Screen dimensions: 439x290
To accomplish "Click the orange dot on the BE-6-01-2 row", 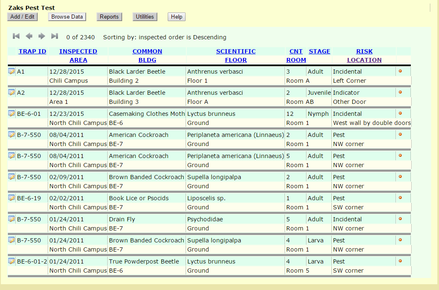I will pyautogui.click(x=400, y=261).
